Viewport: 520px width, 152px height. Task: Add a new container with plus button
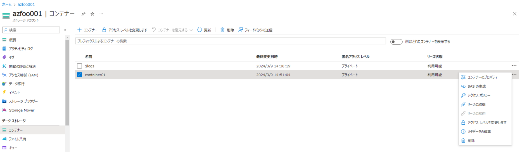[x=87, y=30]
